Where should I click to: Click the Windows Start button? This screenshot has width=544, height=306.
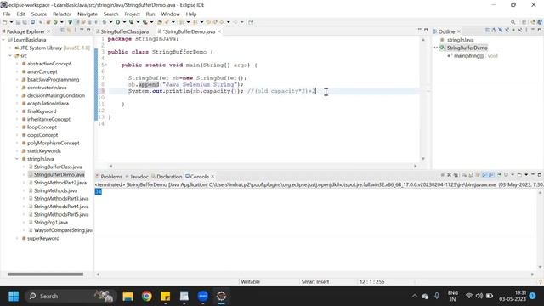[x=14, y=296]
